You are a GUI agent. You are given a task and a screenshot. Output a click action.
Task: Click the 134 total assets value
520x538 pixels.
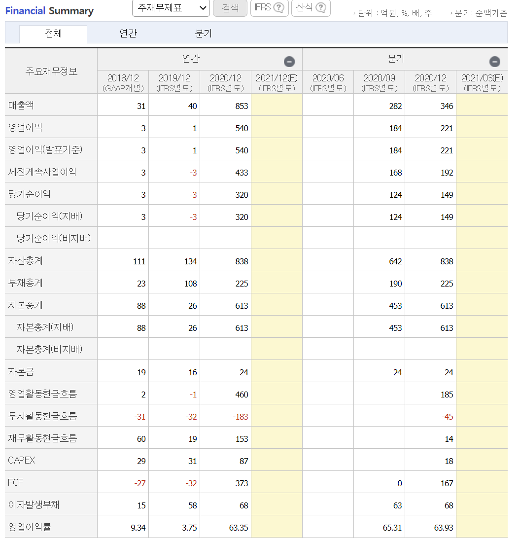coord(190,262)
